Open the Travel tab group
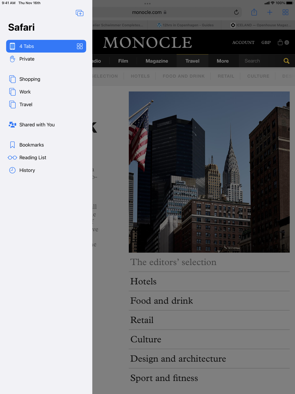Screen dimensions: 295x394 coord(26,105)
